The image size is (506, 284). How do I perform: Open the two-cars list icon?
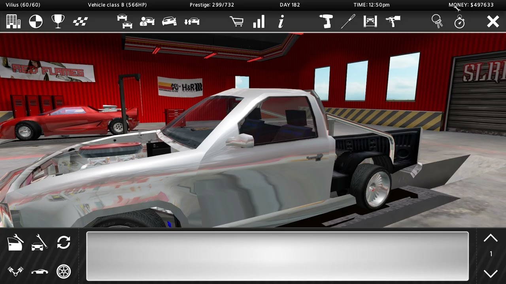point(125,21)
